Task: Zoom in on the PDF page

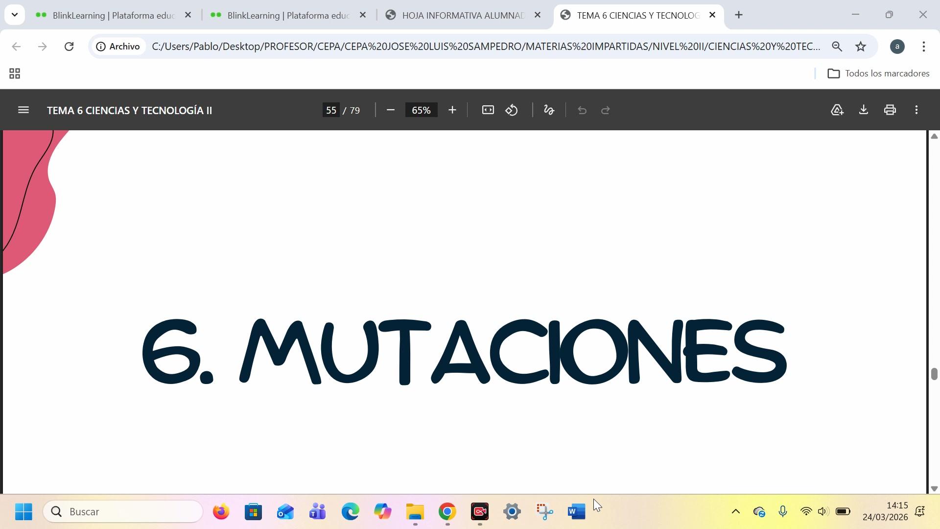Action: 452,110
